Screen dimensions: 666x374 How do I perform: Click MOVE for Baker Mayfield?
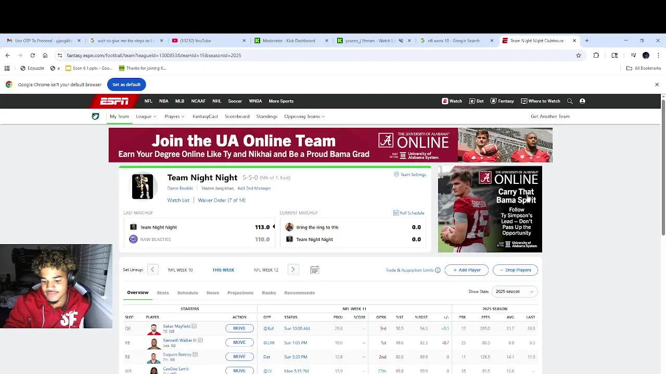pyautogui.click(x=239, y=328)
